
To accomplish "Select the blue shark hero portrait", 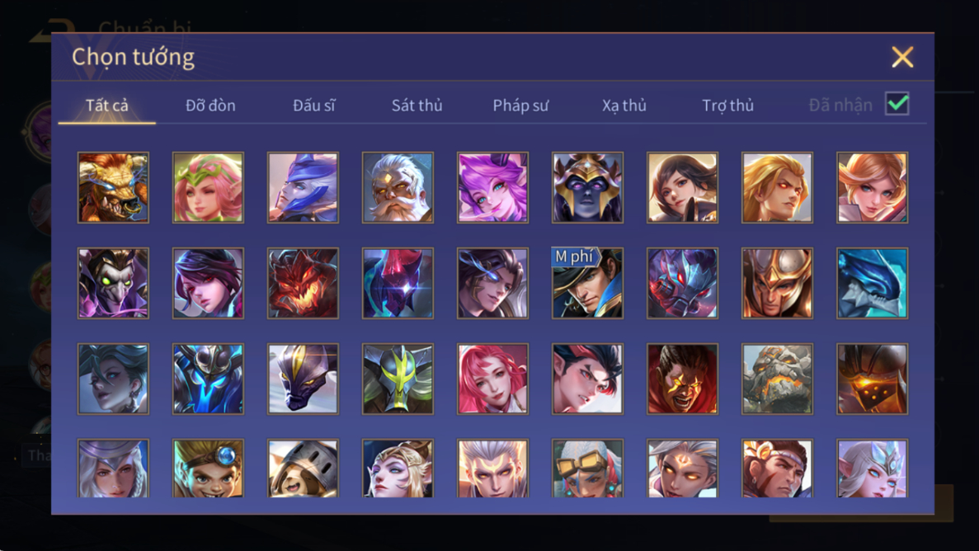I will (x=873, y=283).
